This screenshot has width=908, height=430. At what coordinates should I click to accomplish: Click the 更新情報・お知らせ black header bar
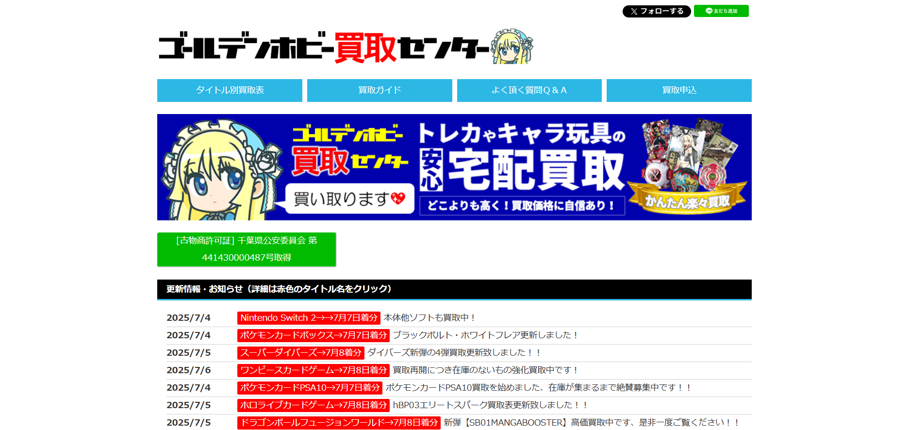(454, 289)
